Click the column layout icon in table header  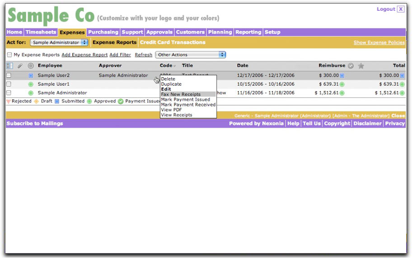[10, 65]
